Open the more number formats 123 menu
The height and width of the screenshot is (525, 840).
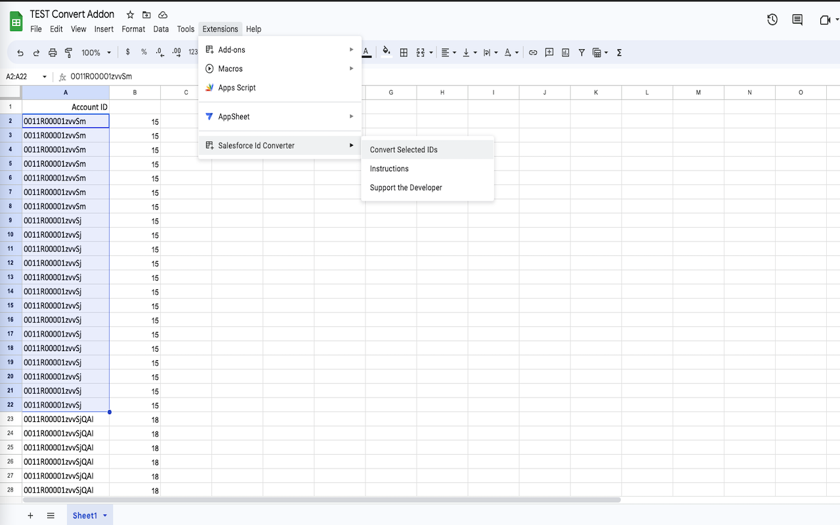tap(193, 52)
